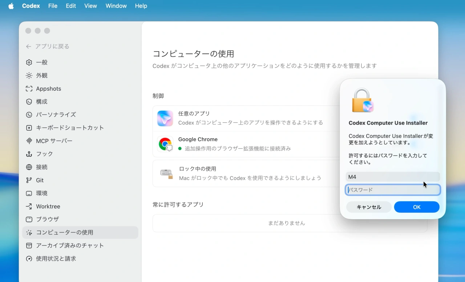Go back via the アプリに戻る arrow
Viewport: 465px width, 282px height.
(x=29, y=46)
